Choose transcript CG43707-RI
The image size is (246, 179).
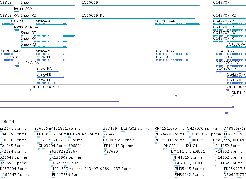[224, 39]
